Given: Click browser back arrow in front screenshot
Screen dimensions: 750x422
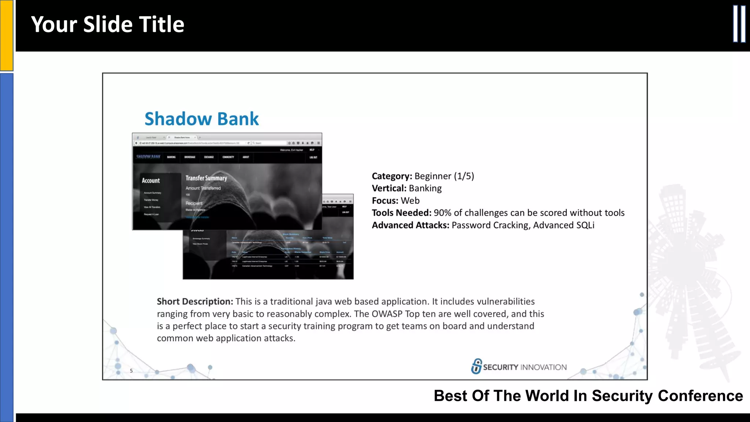Looking at the screenshot, I should (x=136, y=143).
